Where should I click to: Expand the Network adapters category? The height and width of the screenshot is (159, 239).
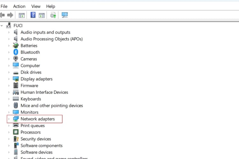(x=9, y=119)
